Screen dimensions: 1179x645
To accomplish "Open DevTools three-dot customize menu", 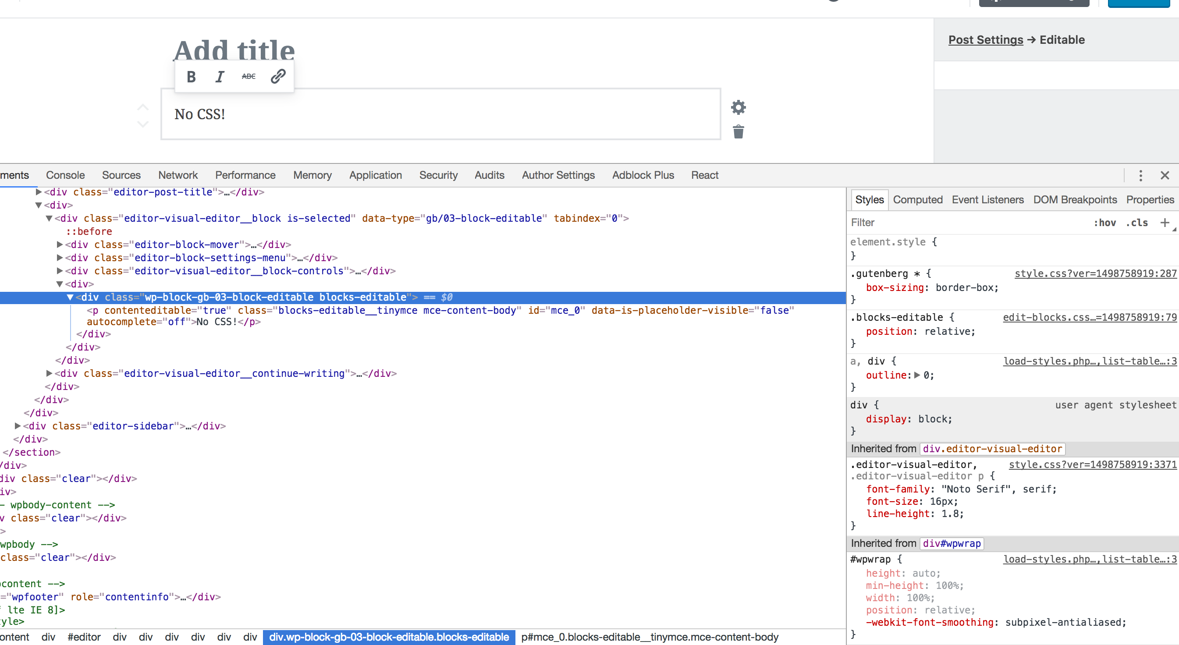I will [x=1140, y=176].
